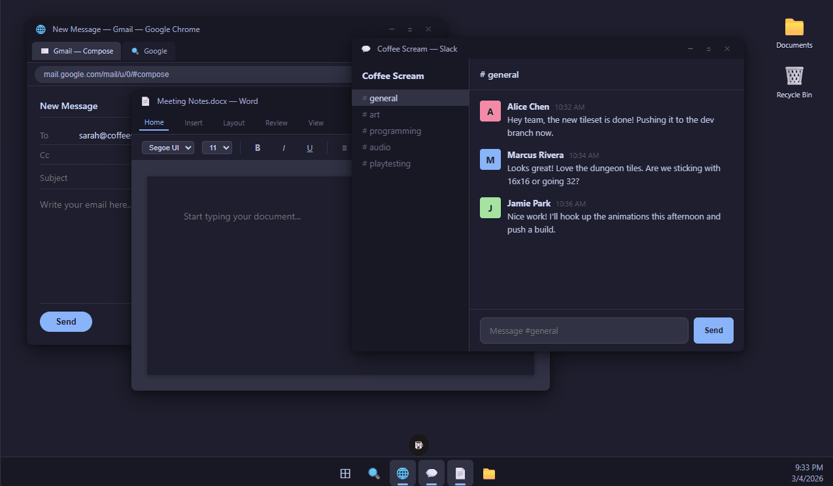Select the #playtesting channel in Slack
833x486 pixels.
point(386,163)
